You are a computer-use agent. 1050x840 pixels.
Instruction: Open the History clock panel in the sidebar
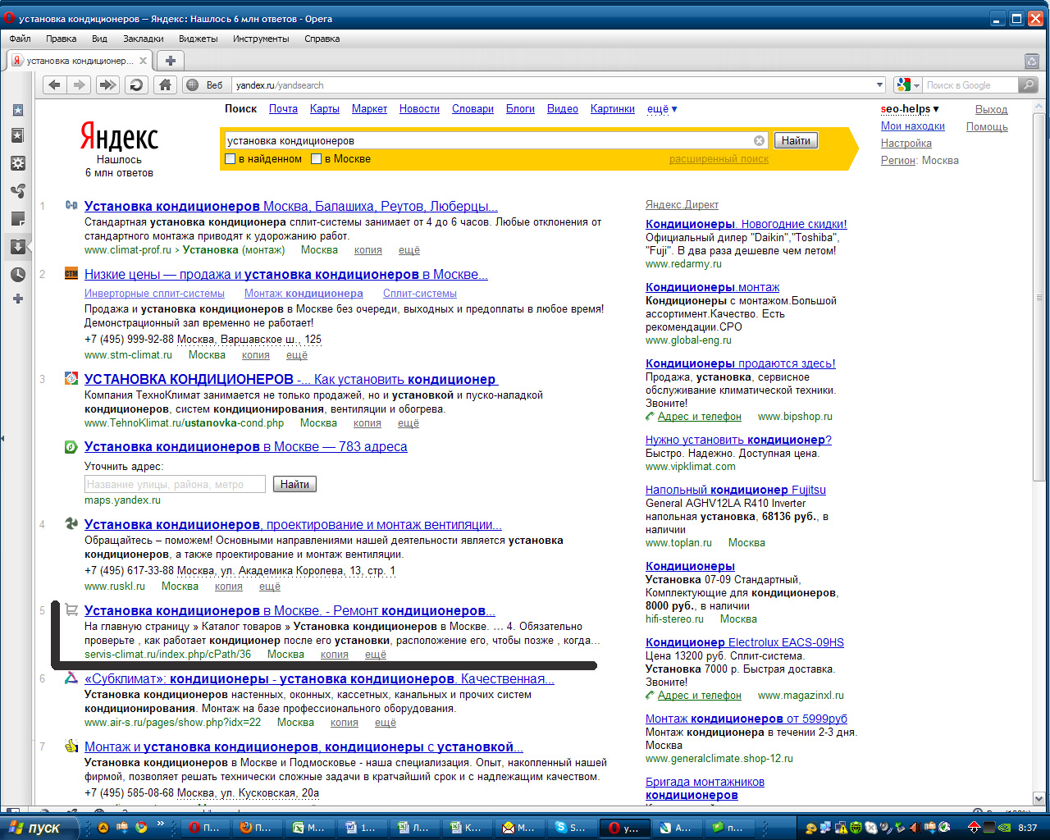17,274
